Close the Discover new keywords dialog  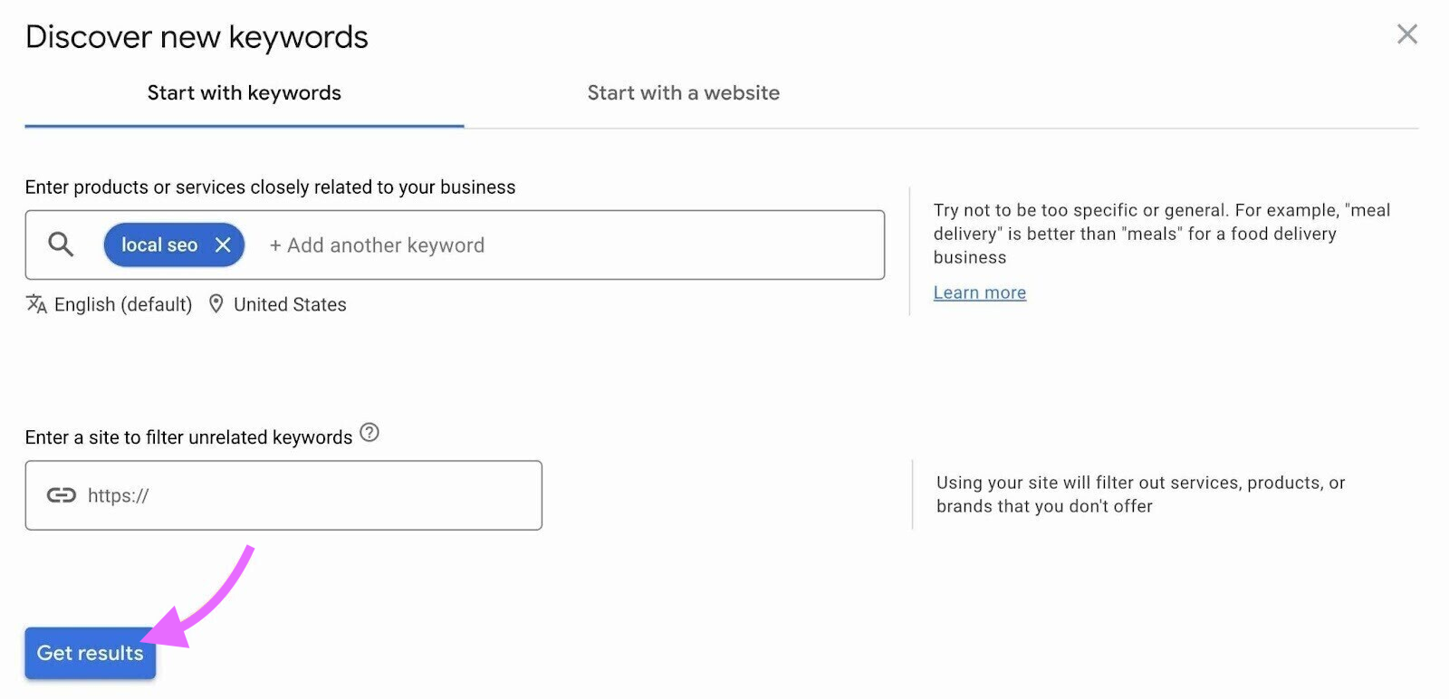point(1407,34)
